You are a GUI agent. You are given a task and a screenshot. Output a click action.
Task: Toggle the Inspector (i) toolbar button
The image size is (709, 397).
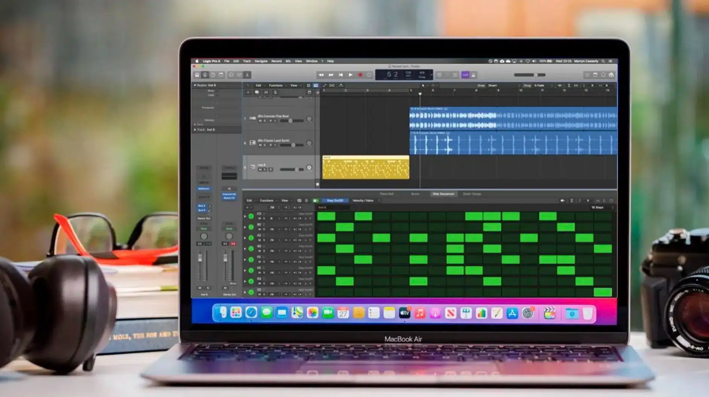205,75
